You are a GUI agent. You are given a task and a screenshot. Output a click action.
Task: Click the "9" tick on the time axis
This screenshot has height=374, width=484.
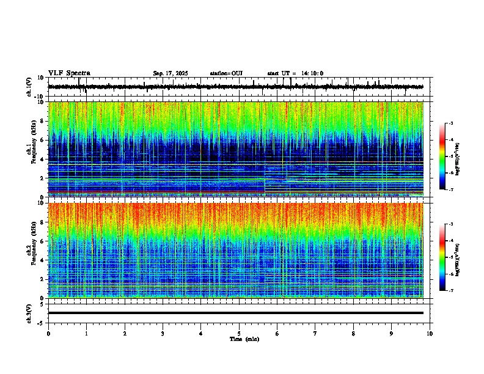coord(391,334)
